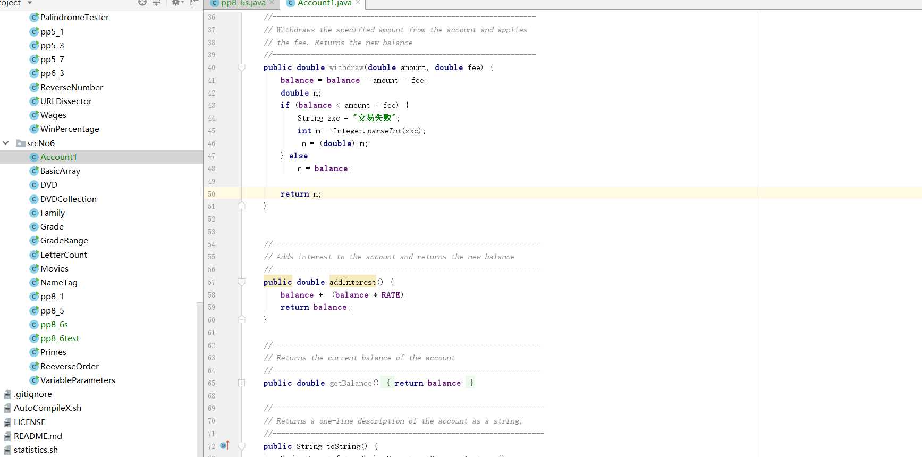Click the project tree vertical scrollbar
922x457 pixels.
coord(200,379)
